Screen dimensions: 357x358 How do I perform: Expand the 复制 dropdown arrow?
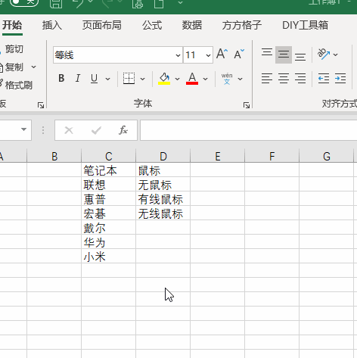pos(33,67)
